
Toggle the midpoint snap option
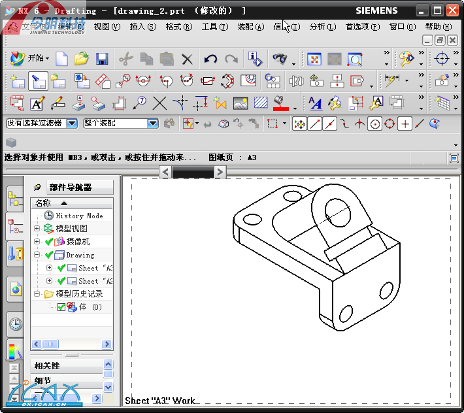(x=331, y=124)
